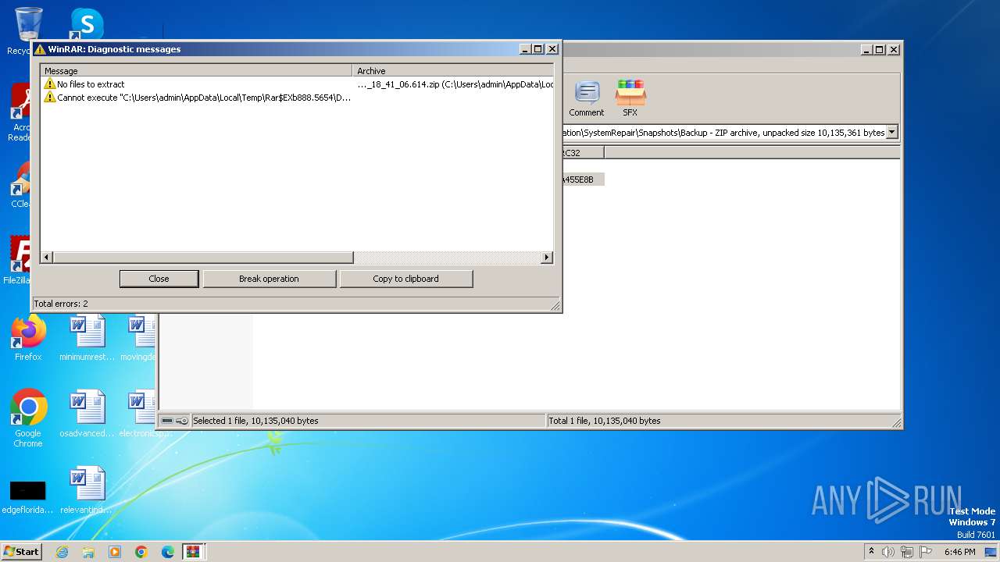Image resolution: width=1000 pixels, height=562 pixels.
Task: Open the edgeflorida file on the desktop
Action: pos(28,496)
